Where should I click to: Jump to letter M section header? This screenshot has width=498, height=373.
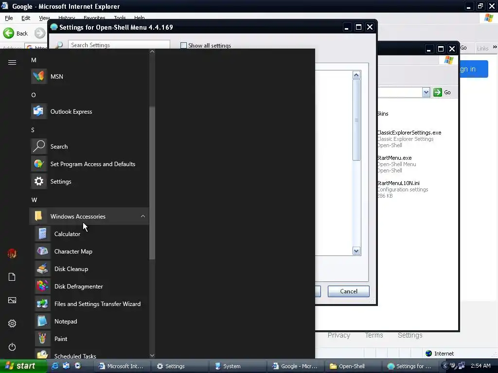point(34,60)
